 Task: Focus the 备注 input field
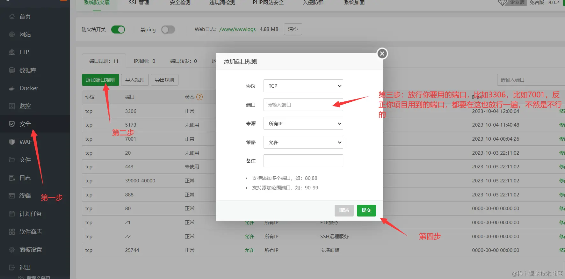303,161
